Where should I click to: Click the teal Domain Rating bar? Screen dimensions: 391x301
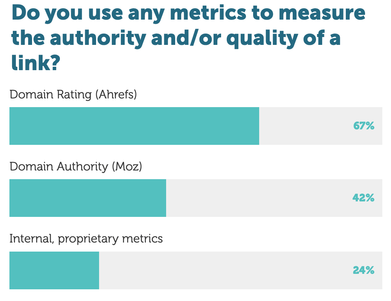pos(134,126)
